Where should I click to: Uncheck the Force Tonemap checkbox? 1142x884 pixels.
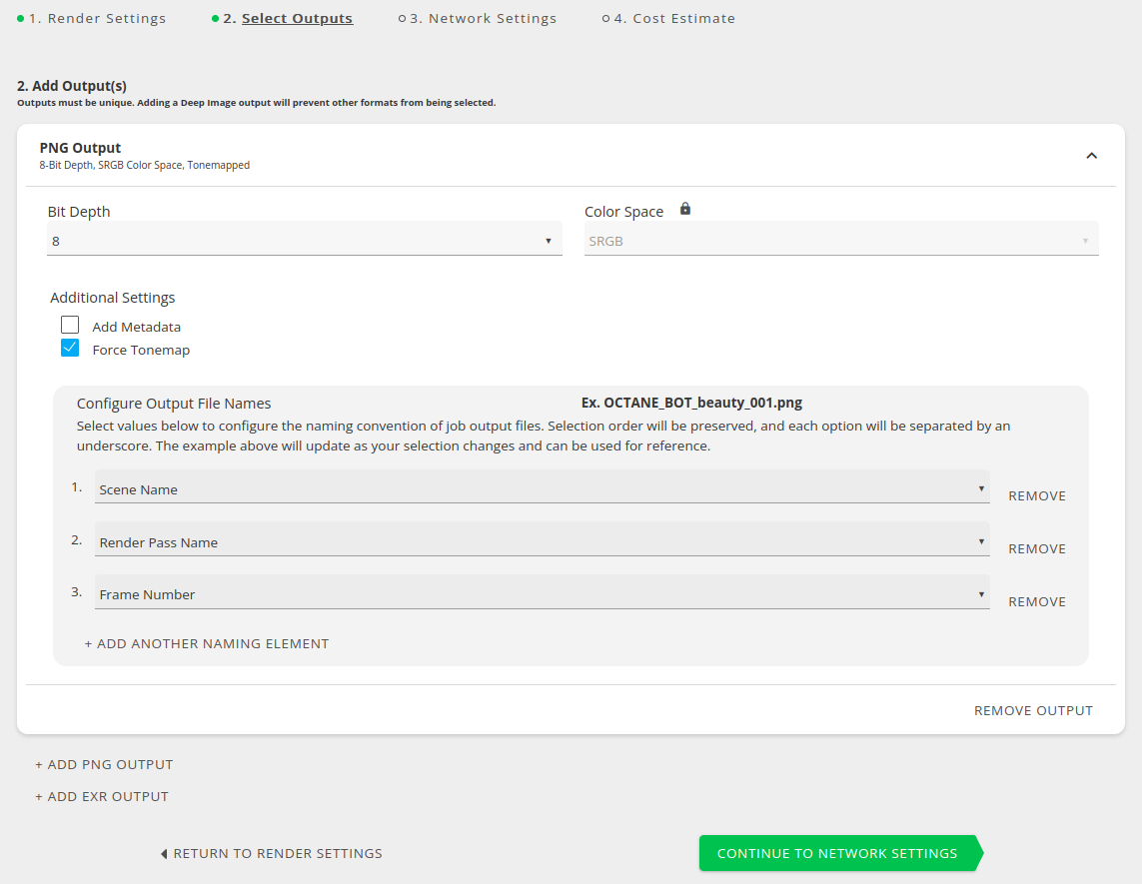tap(70, 348)
